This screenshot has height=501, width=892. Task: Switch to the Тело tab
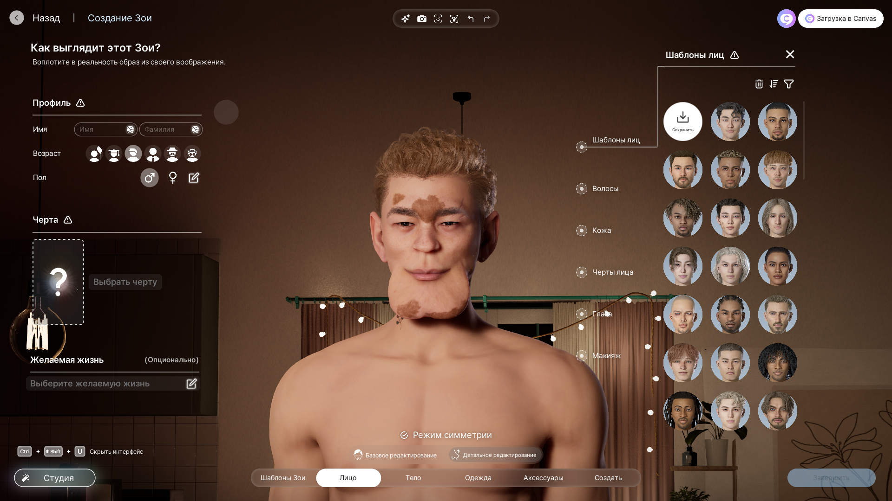click(x=413, y=478)
